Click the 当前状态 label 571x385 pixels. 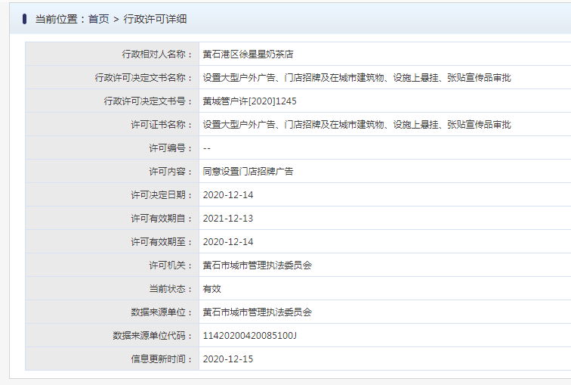tap(171, 289)
